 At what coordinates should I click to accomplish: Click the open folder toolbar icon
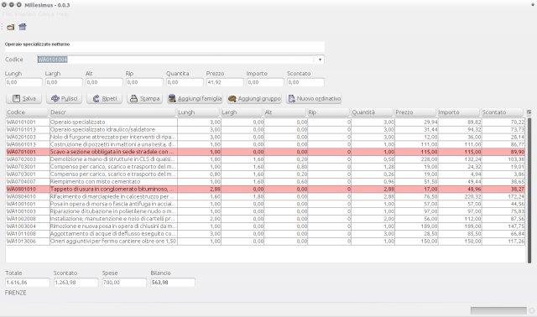point(11,27)
